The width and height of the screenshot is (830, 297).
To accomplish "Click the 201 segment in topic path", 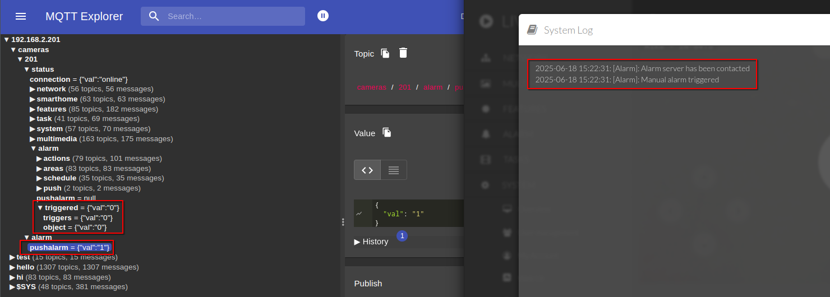I will coord(405,87).
